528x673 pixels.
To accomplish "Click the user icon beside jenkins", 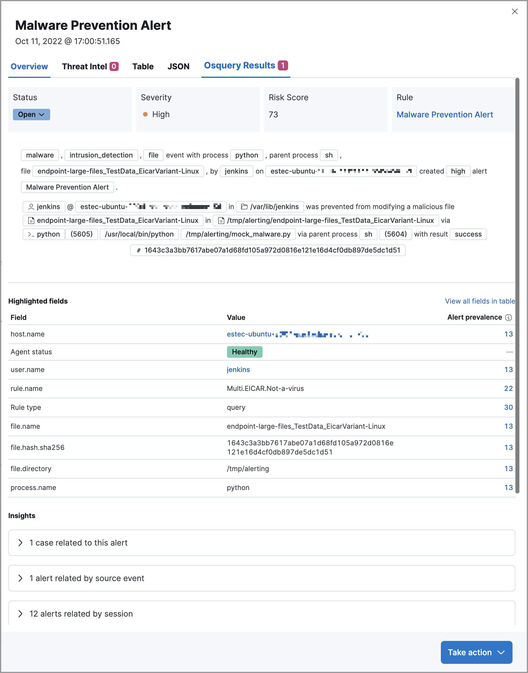I will (x=31, y=207).
